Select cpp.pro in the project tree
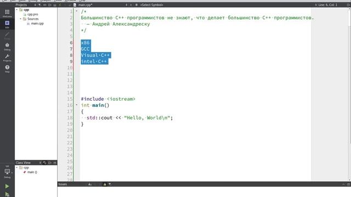The height and width of the screenshot is (197, 351). click(x=33, y=14)
